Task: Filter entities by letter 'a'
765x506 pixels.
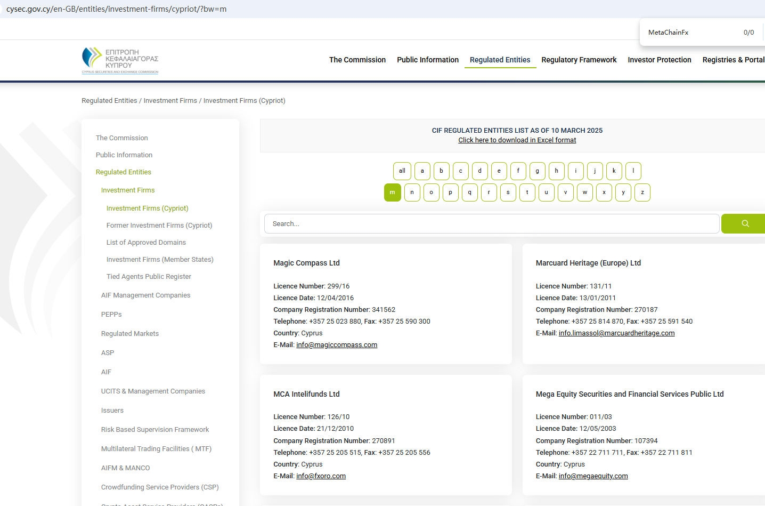Action: [x=422, y=171]
